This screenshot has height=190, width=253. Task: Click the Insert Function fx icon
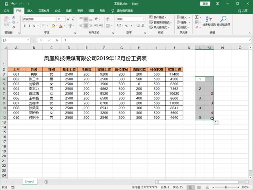pyautogui.click(x=57, y=40)
